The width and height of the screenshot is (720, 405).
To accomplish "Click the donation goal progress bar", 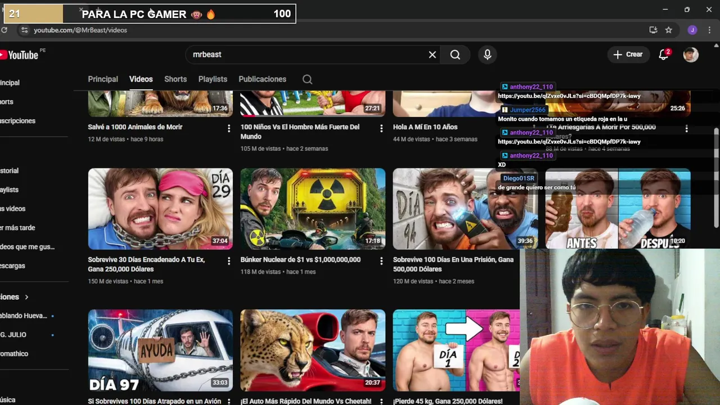I will click(150, 14).
